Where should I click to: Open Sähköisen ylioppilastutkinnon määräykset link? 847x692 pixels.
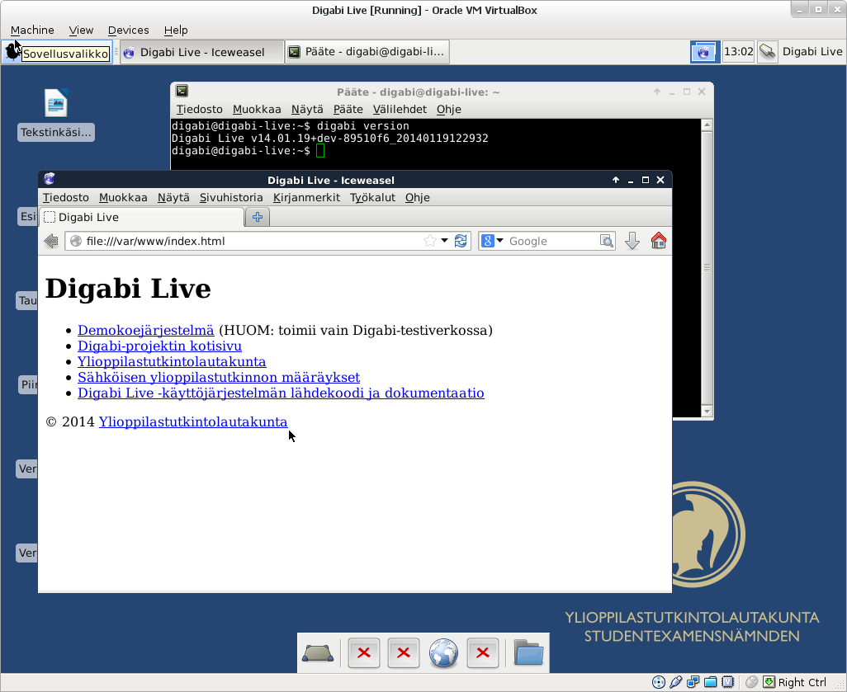pos(219,377)
